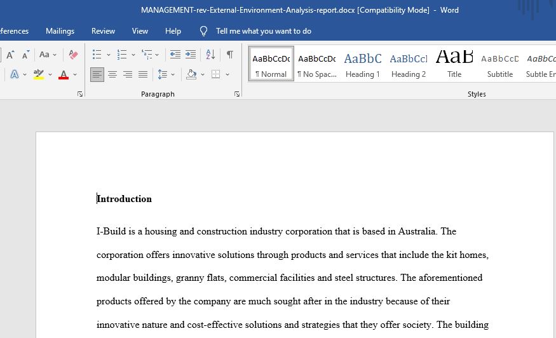Screen dimensions: 556x338
Task: Apply yellow text highlight color
Action: pyautogui.click(x=38, y=74)
